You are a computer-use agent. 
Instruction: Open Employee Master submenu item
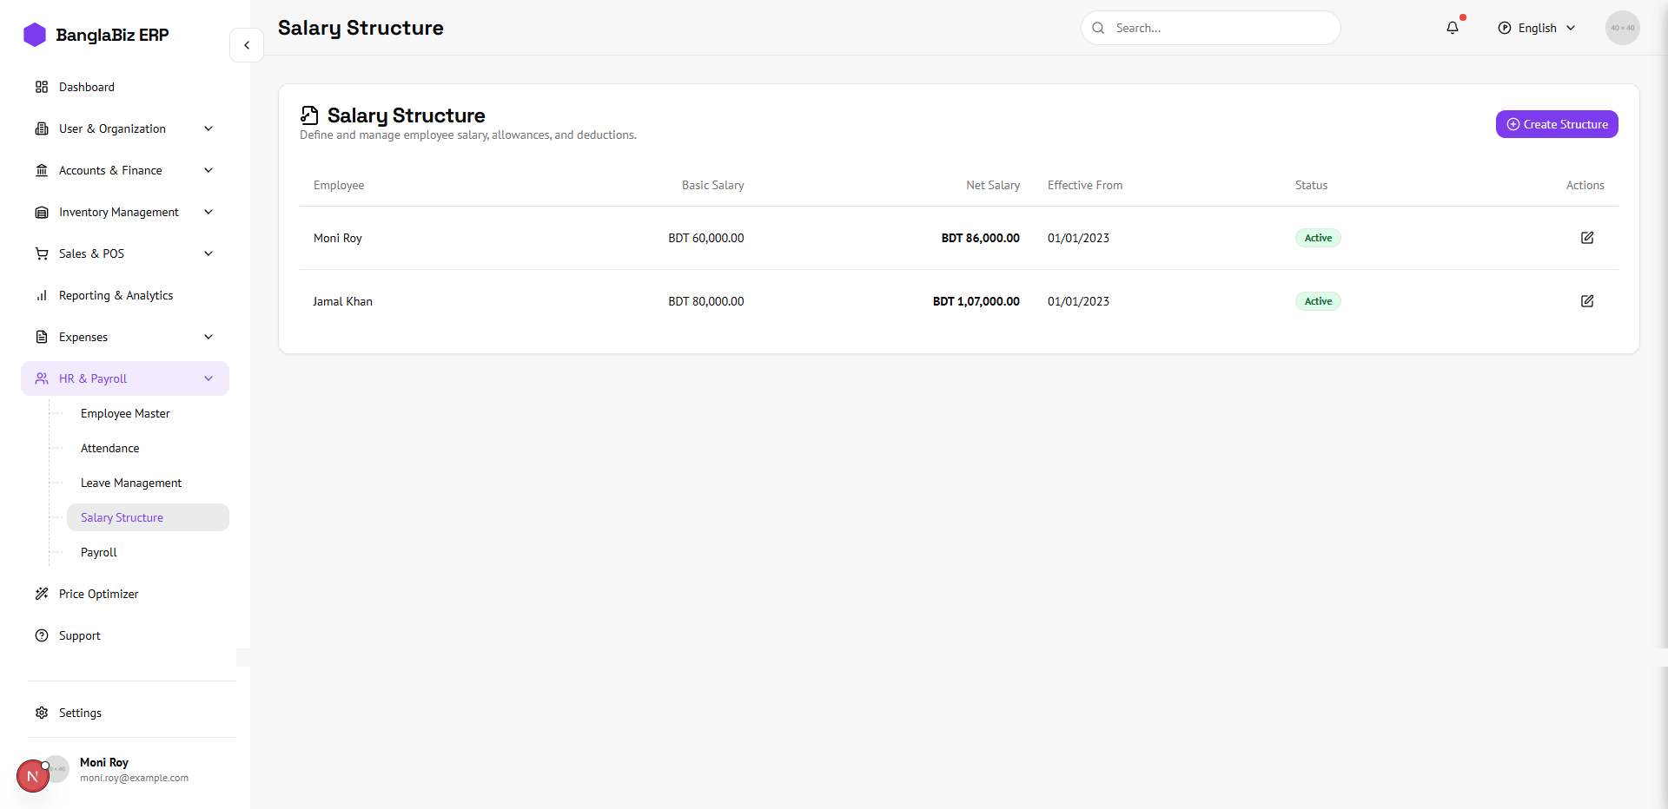pos(125,413)
